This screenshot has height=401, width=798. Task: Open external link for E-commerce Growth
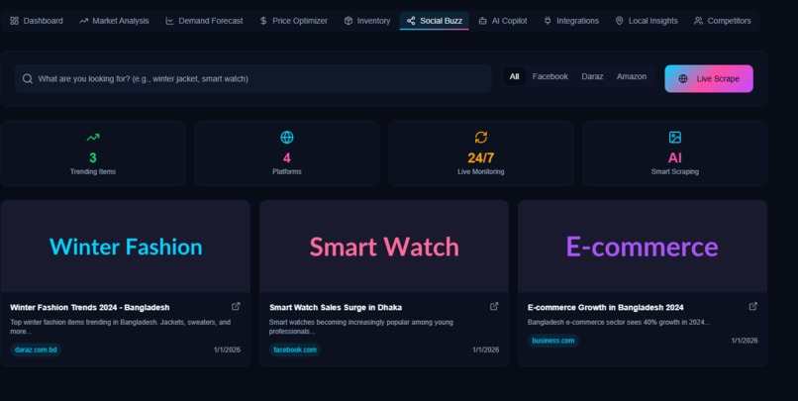pyautogui.click(x=753, y=306)
